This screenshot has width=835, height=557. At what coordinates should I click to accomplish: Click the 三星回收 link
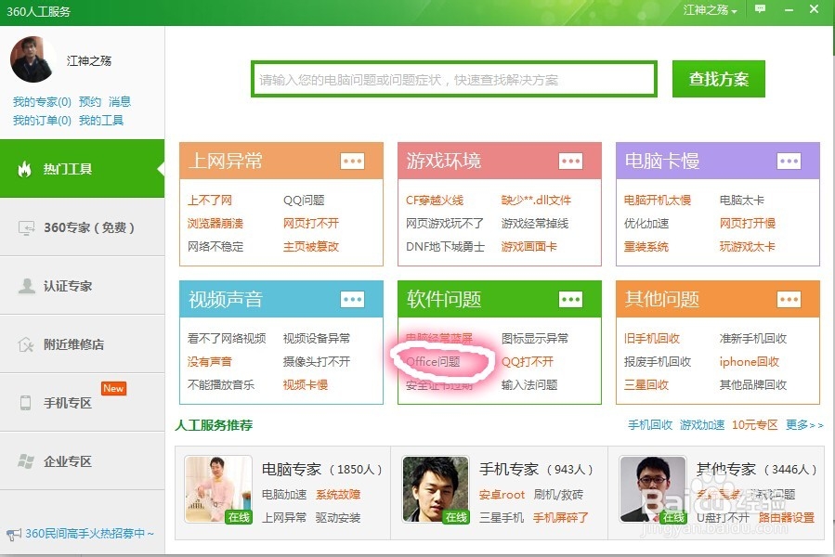[x=646, y=385]
